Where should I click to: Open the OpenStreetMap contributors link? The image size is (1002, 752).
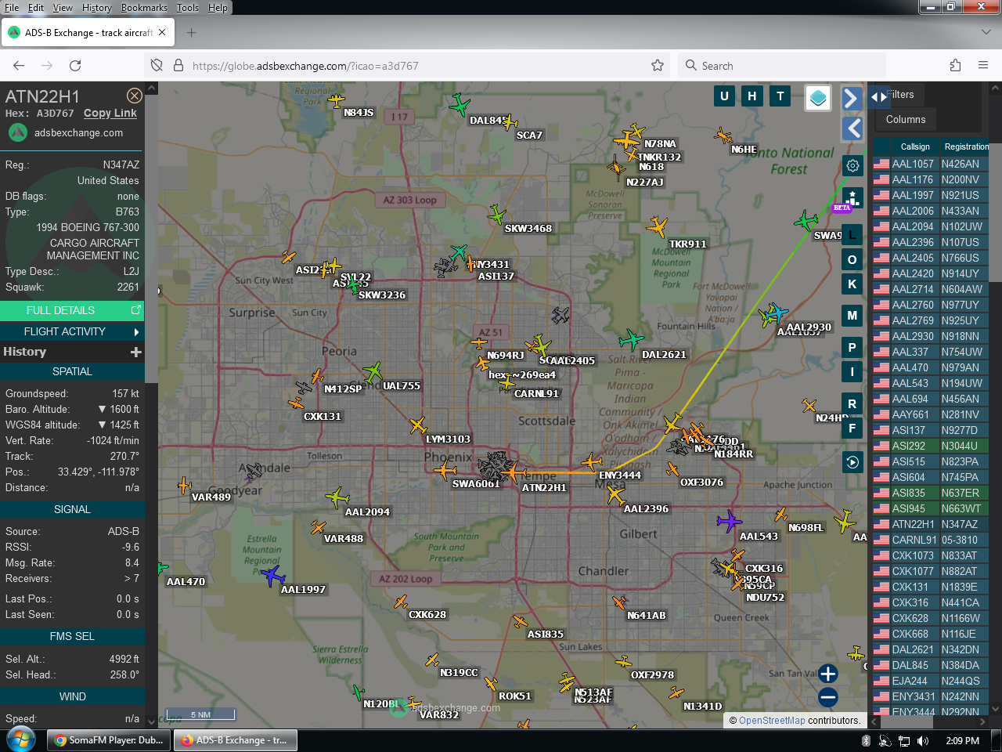pyautogui.click(x=772, y=721)
